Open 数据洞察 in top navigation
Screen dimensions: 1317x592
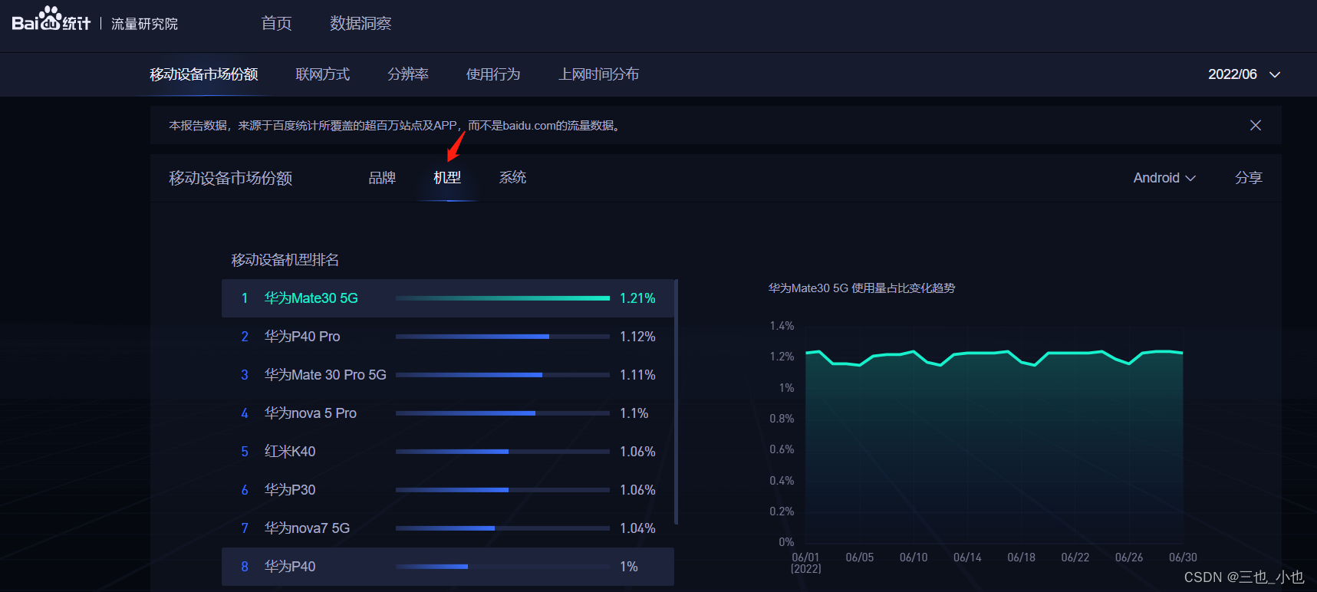361,24
